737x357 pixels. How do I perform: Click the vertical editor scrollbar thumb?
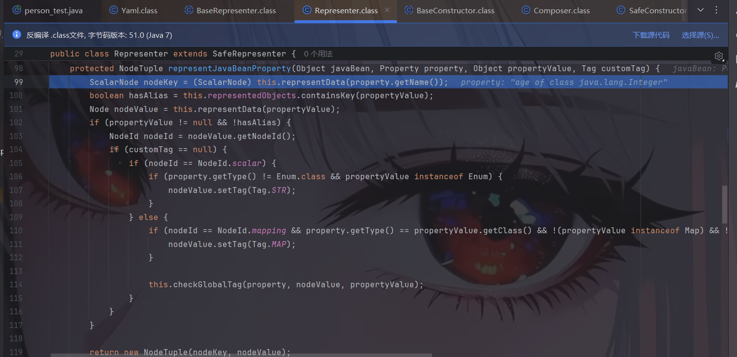(x=724, y=204)
